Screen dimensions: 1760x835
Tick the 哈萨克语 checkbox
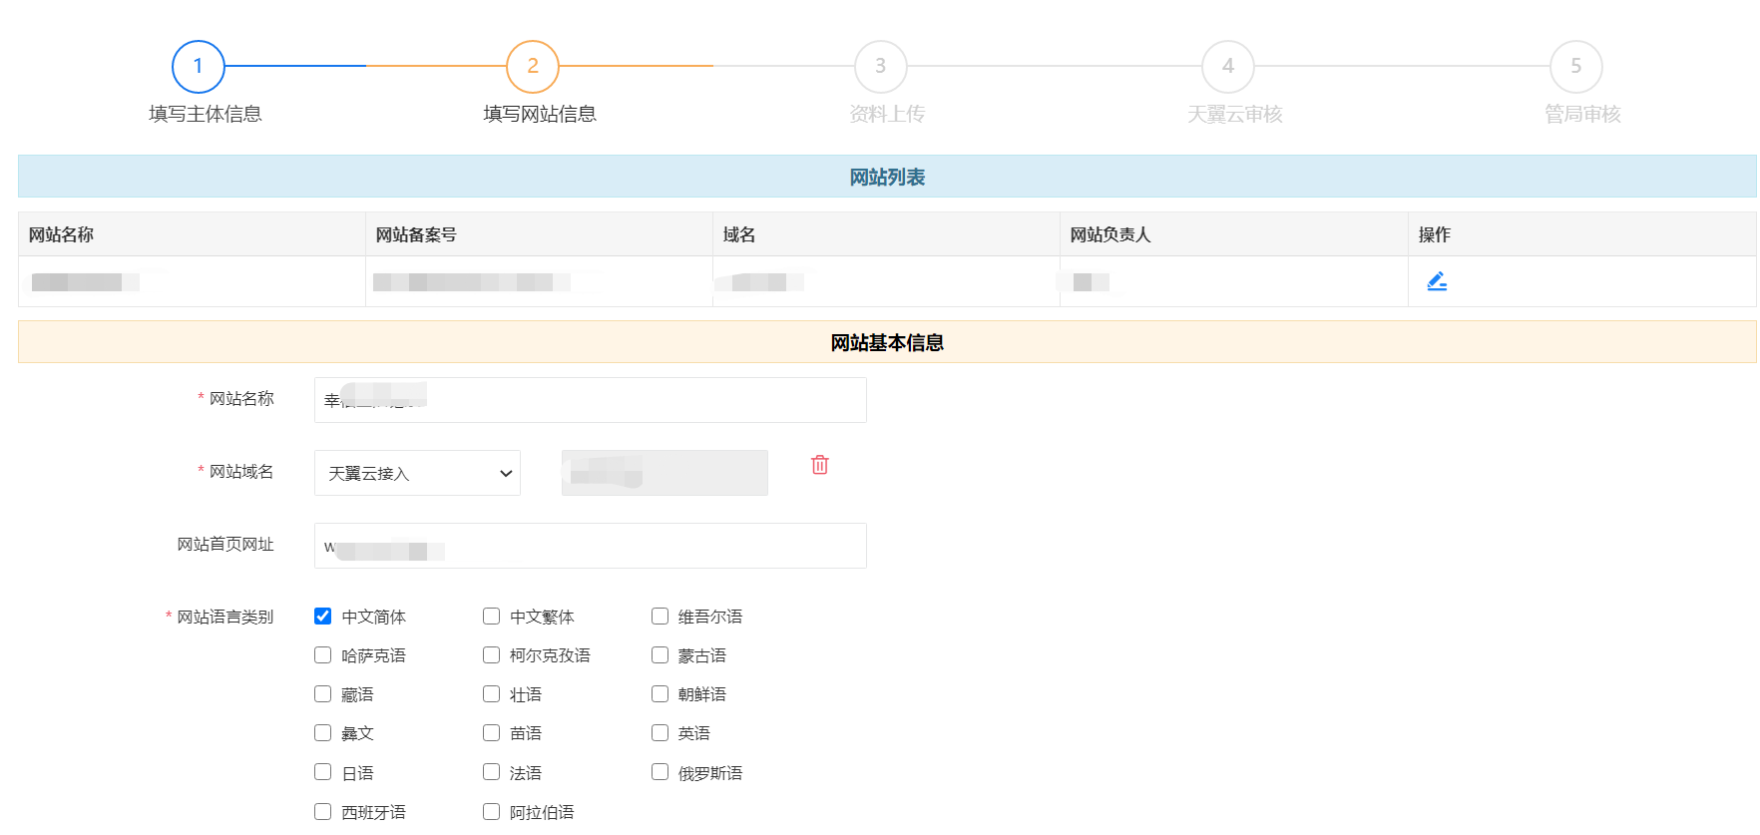(323, 655)
